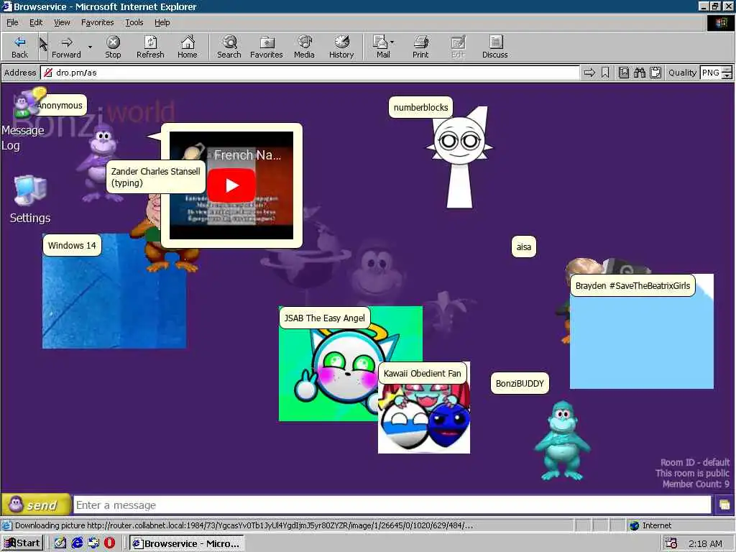Viewport: 736px width, 552px height.
Task: Click the BonziBUDDY name tag
Action: point(520,384)
